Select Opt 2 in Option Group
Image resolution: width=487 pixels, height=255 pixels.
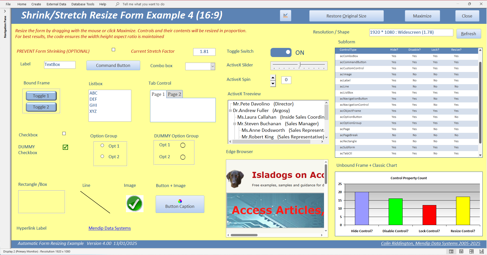point(102,156)
